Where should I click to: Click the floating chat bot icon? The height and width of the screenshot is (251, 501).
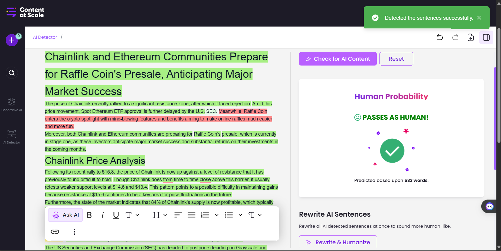[489, 207]
